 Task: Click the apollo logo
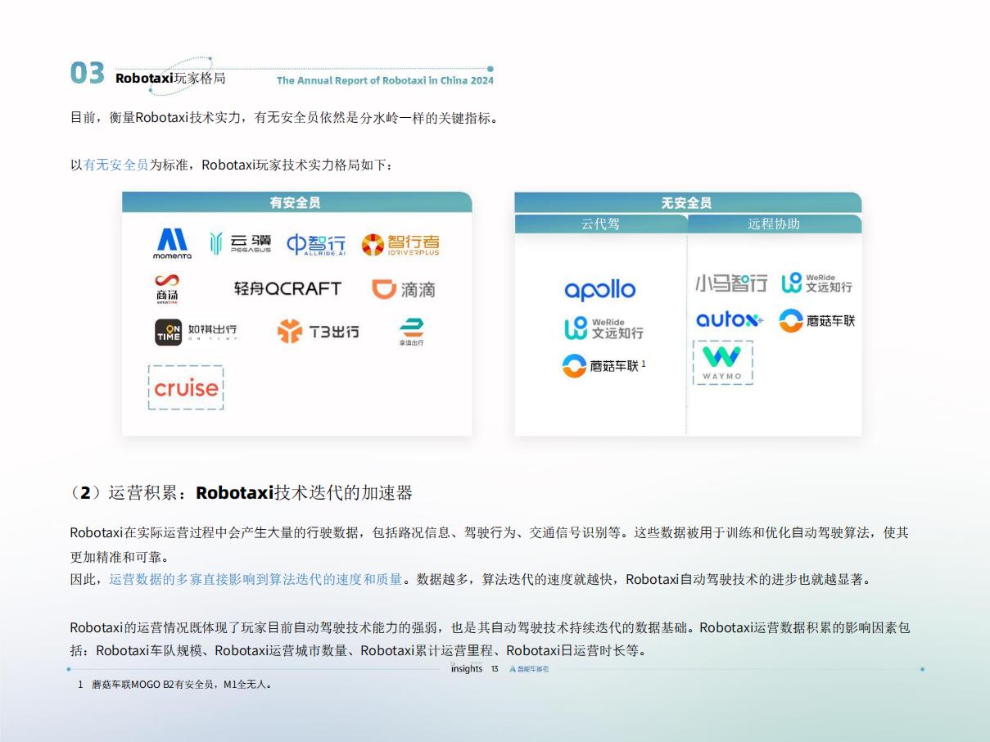pos(600,290)
